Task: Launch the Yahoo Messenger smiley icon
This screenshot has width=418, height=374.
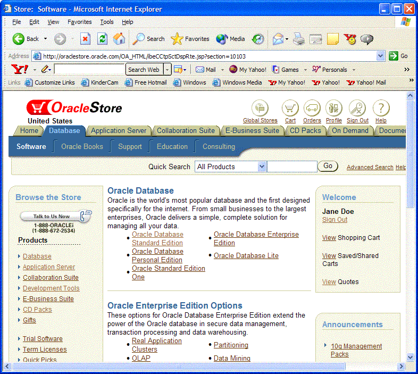Action: pyautogui.click(x=350, y=39)
